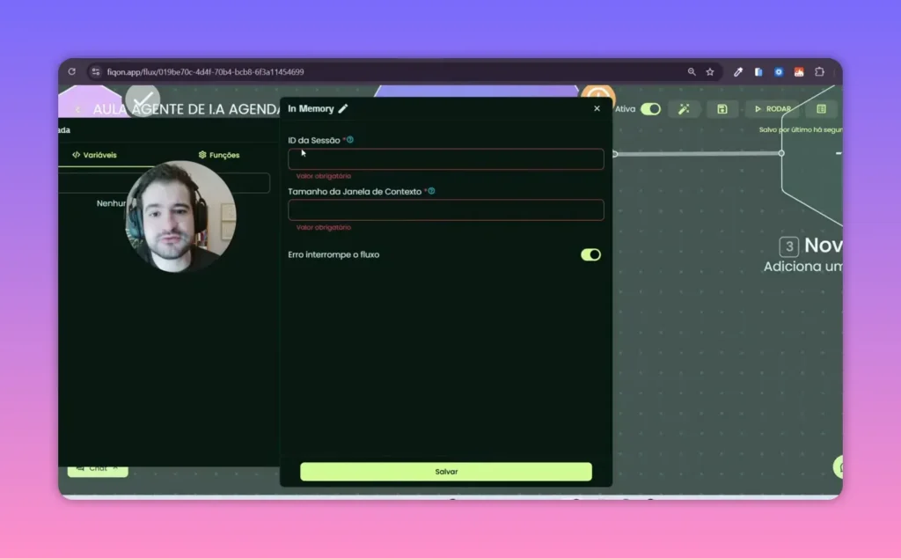Reload the page with browser refresh icon
The image size is (901, 558).
coord(71,72)
